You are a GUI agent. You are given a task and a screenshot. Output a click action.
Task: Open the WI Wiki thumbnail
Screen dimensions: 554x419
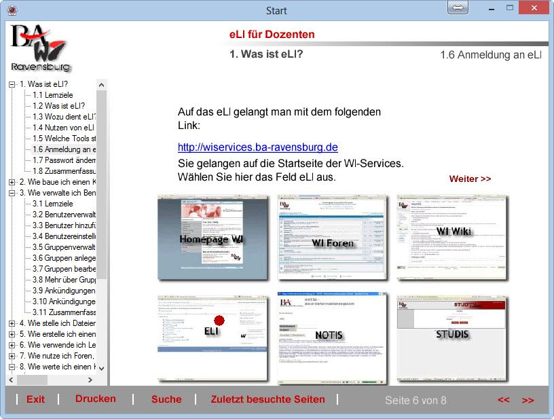point(452,238)
